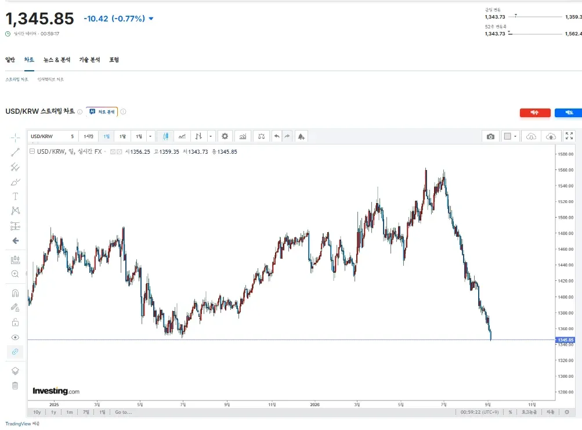Toggle stay-in-drawing-mode pencil lock
This screenshot has height=430, width=582.
(x=15, y=308)
